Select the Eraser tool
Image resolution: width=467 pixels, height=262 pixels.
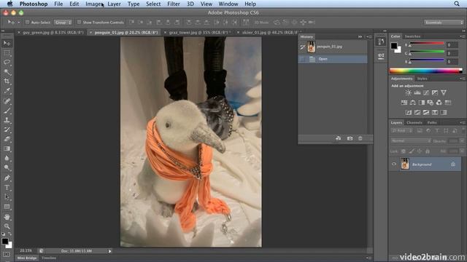pyautogui.click(x=7, y=139)
